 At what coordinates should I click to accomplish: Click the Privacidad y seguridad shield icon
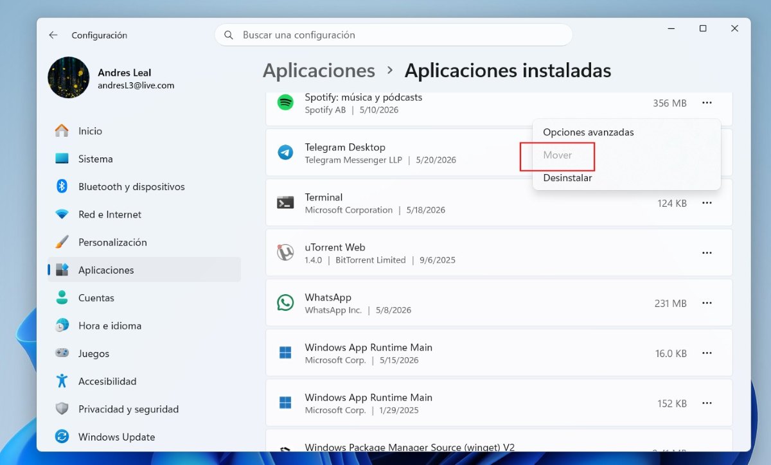[x=62, y=409]
